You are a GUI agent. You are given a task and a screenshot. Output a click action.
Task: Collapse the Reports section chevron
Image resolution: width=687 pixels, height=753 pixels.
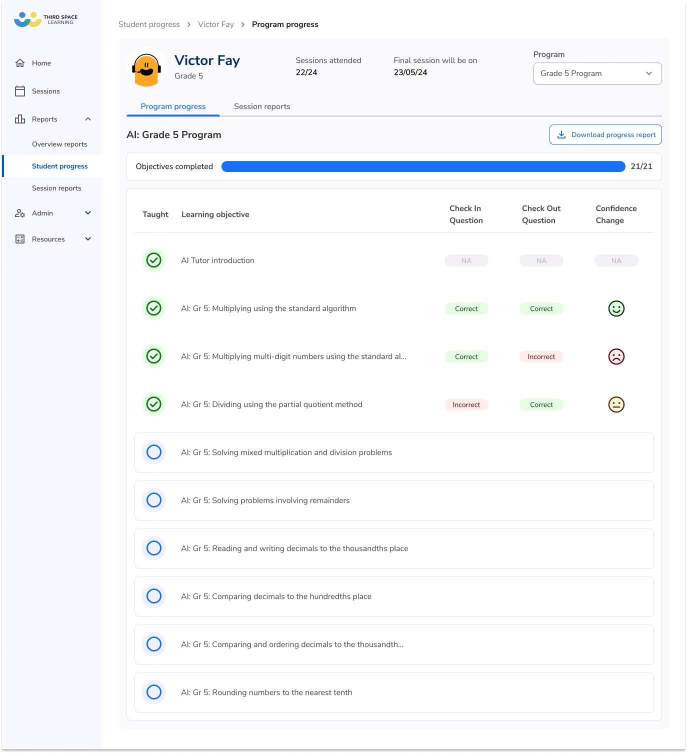pos(88,119)
